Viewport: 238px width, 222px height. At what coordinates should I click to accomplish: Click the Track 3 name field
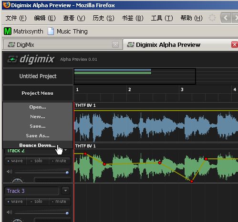point(32,191)
